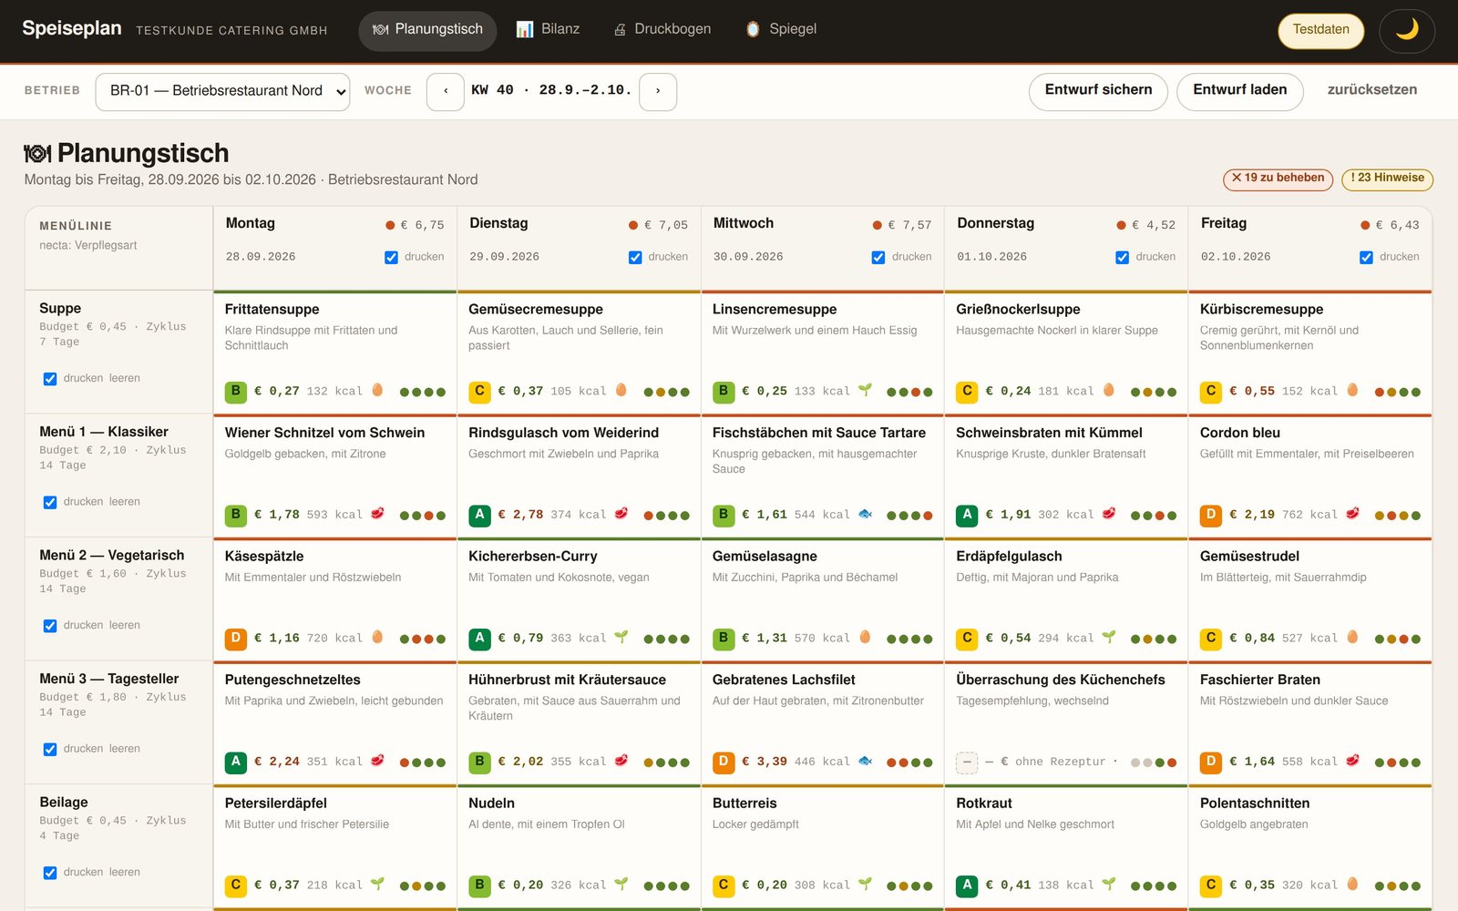Click the egg icon on Frittatensuppe card
This screenshot has width=1458, height=911.
[x=377, y=390]
